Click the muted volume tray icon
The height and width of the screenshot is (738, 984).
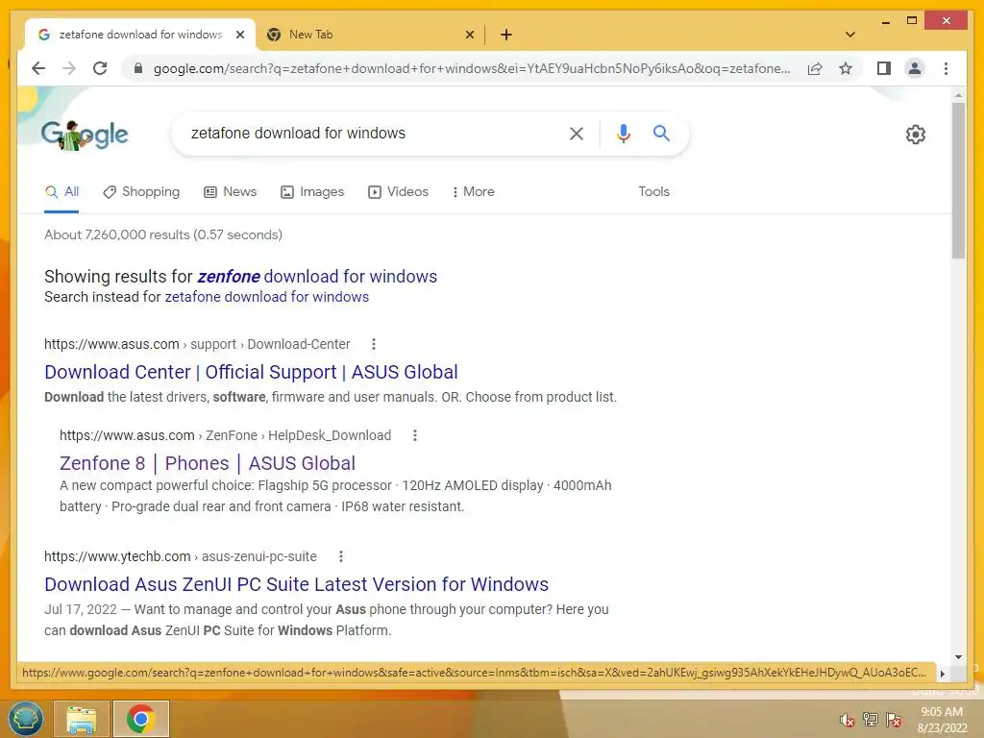tap(847, 720)
